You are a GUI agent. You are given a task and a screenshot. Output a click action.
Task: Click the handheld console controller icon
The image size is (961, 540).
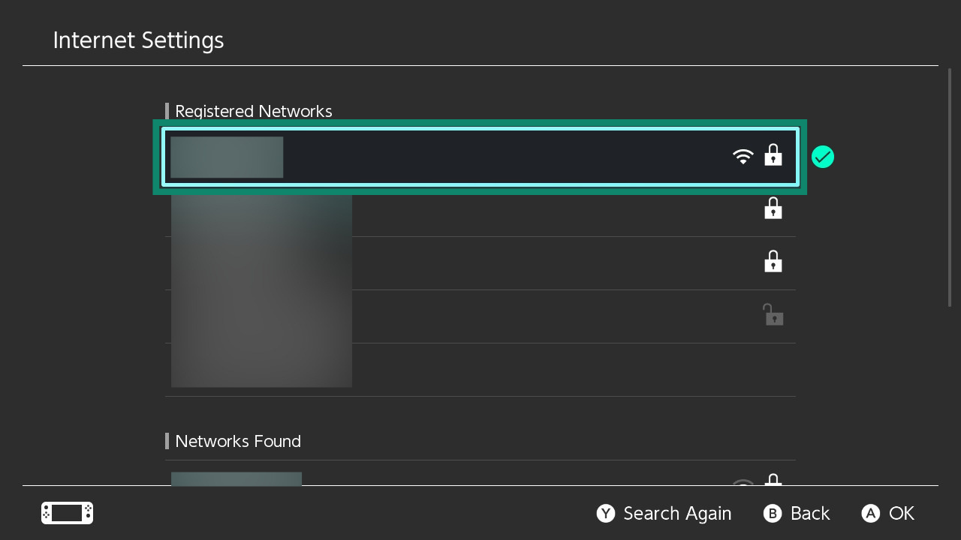pos(67,513)
